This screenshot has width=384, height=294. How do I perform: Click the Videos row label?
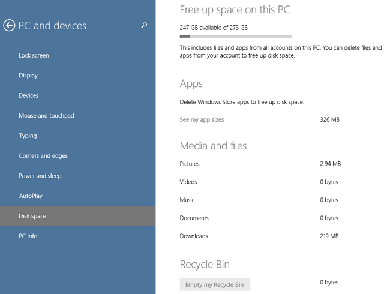click(188, 182)
